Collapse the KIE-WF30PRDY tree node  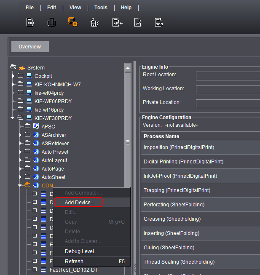13,118
